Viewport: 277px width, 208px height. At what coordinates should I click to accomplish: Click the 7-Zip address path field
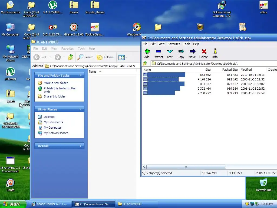(214, 63)
